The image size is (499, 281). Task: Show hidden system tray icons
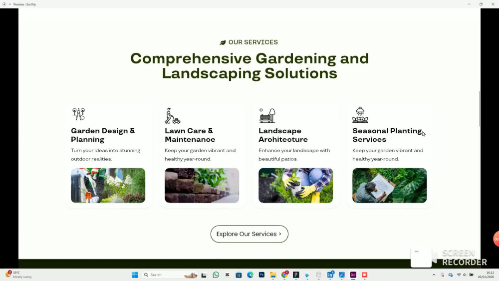click(x=434, y=275)
